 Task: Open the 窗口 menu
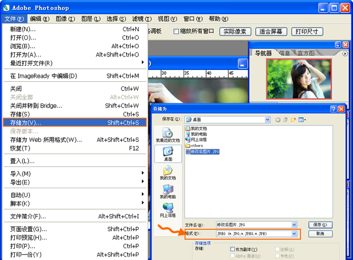pyautogui.click(x=193, y=19)
